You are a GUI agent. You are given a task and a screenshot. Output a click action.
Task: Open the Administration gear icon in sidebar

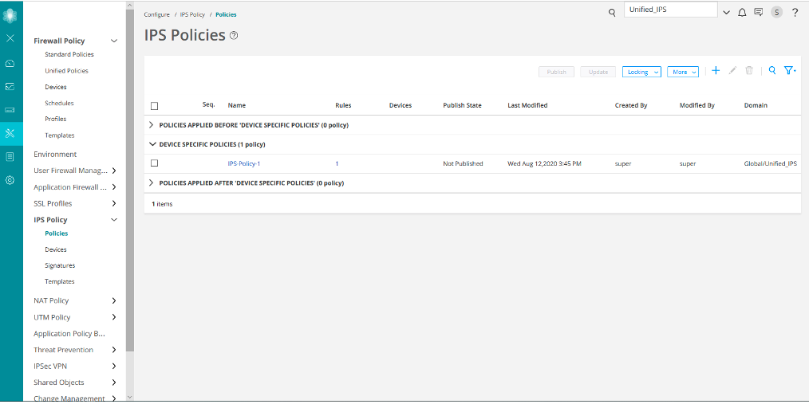pyautogui.click(x=10, y=180)
